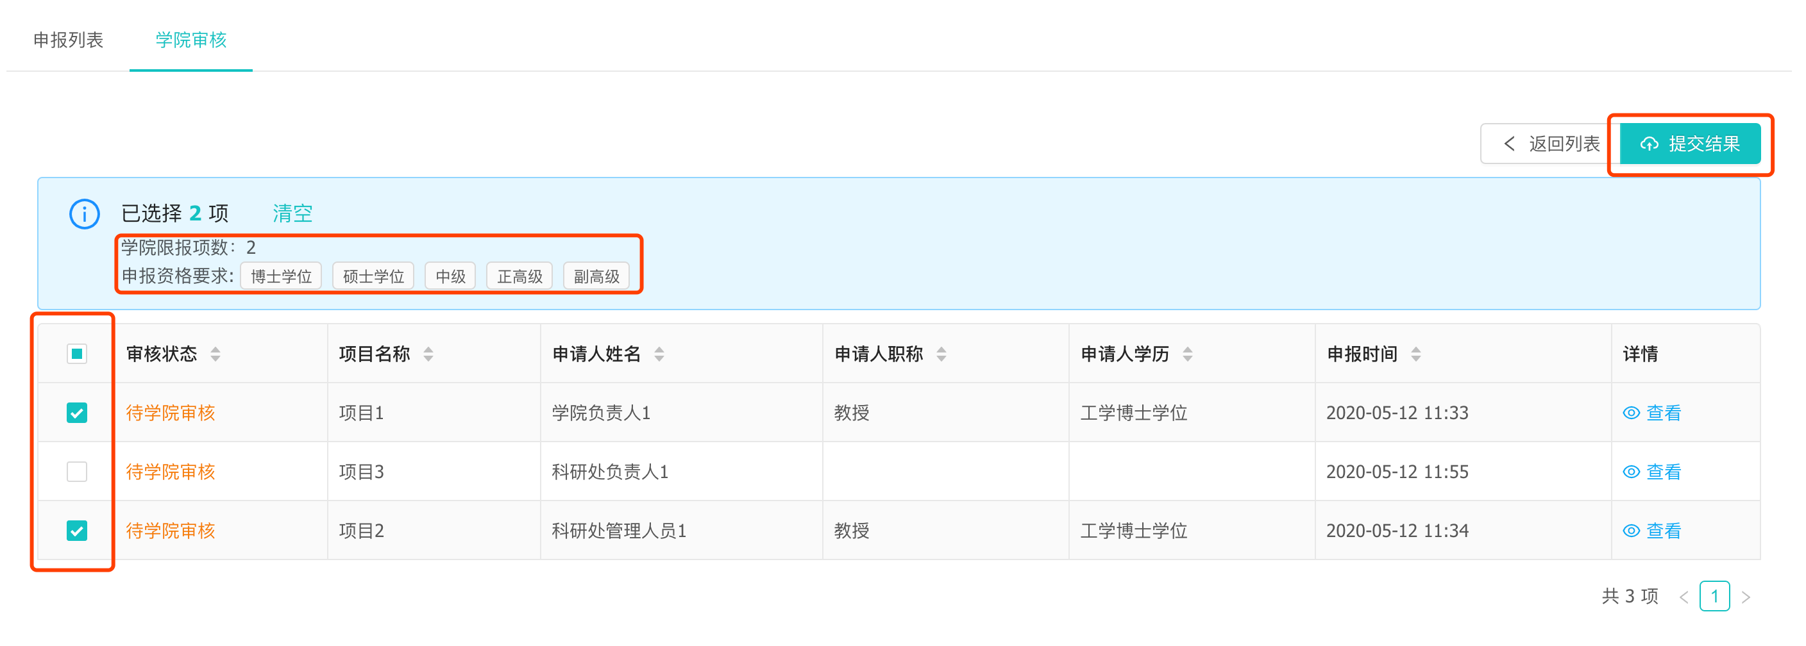The width and height of the screenshot is (1806, 646).
Task: Click the 提交结果 button
Action: [x=1690, y=144]
